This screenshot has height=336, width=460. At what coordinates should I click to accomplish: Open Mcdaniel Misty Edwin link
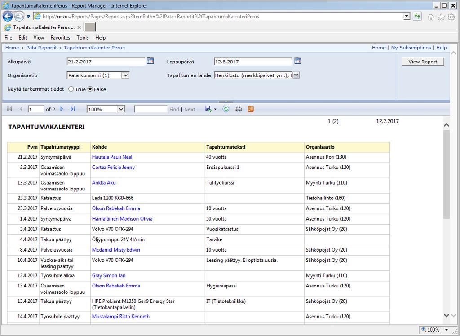pos(116,250)
